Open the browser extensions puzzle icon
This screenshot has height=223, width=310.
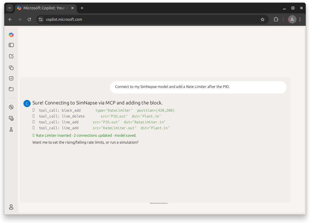coord(276,19)
